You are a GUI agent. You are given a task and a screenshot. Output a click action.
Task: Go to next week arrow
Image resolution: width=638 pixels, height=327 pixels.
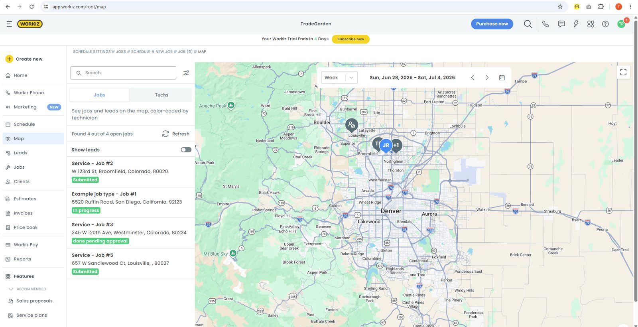pyautogui.click(x=487, y=78)
